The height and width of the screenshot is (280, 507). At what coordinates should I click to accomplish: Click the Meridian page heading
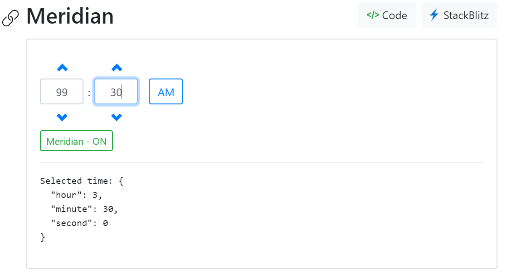click(70, 16)
